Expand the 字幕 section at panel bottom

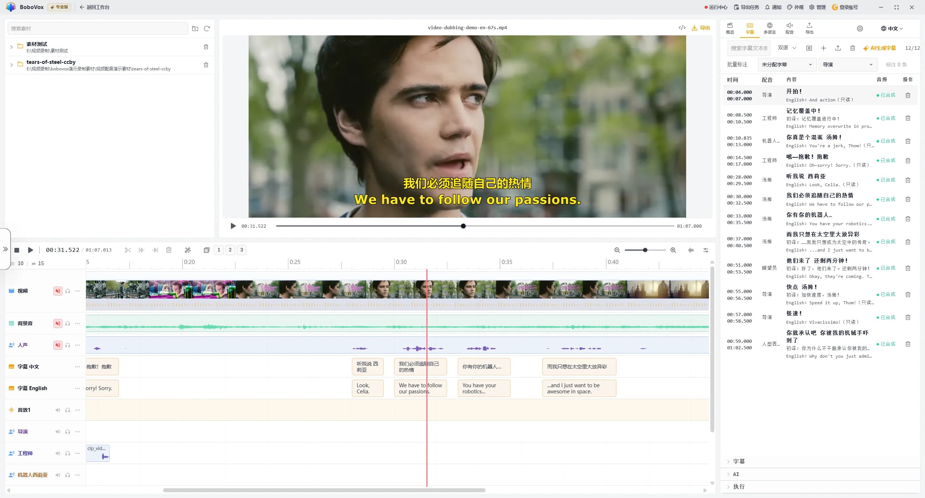pyautogui.click(x=736, y=462)
